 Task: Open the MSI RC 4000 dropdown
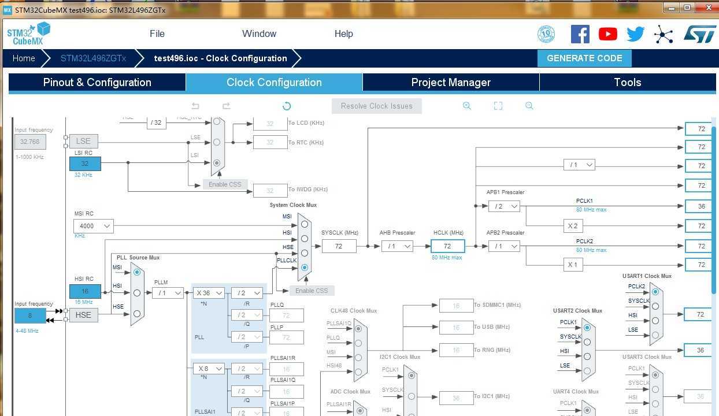click(94, 226)
